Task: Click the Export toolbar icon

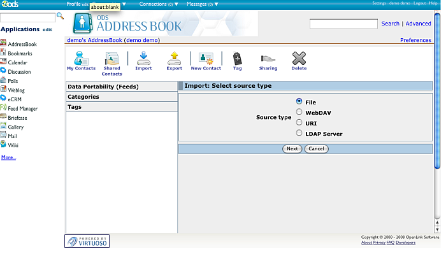Action: pos(174,61)
